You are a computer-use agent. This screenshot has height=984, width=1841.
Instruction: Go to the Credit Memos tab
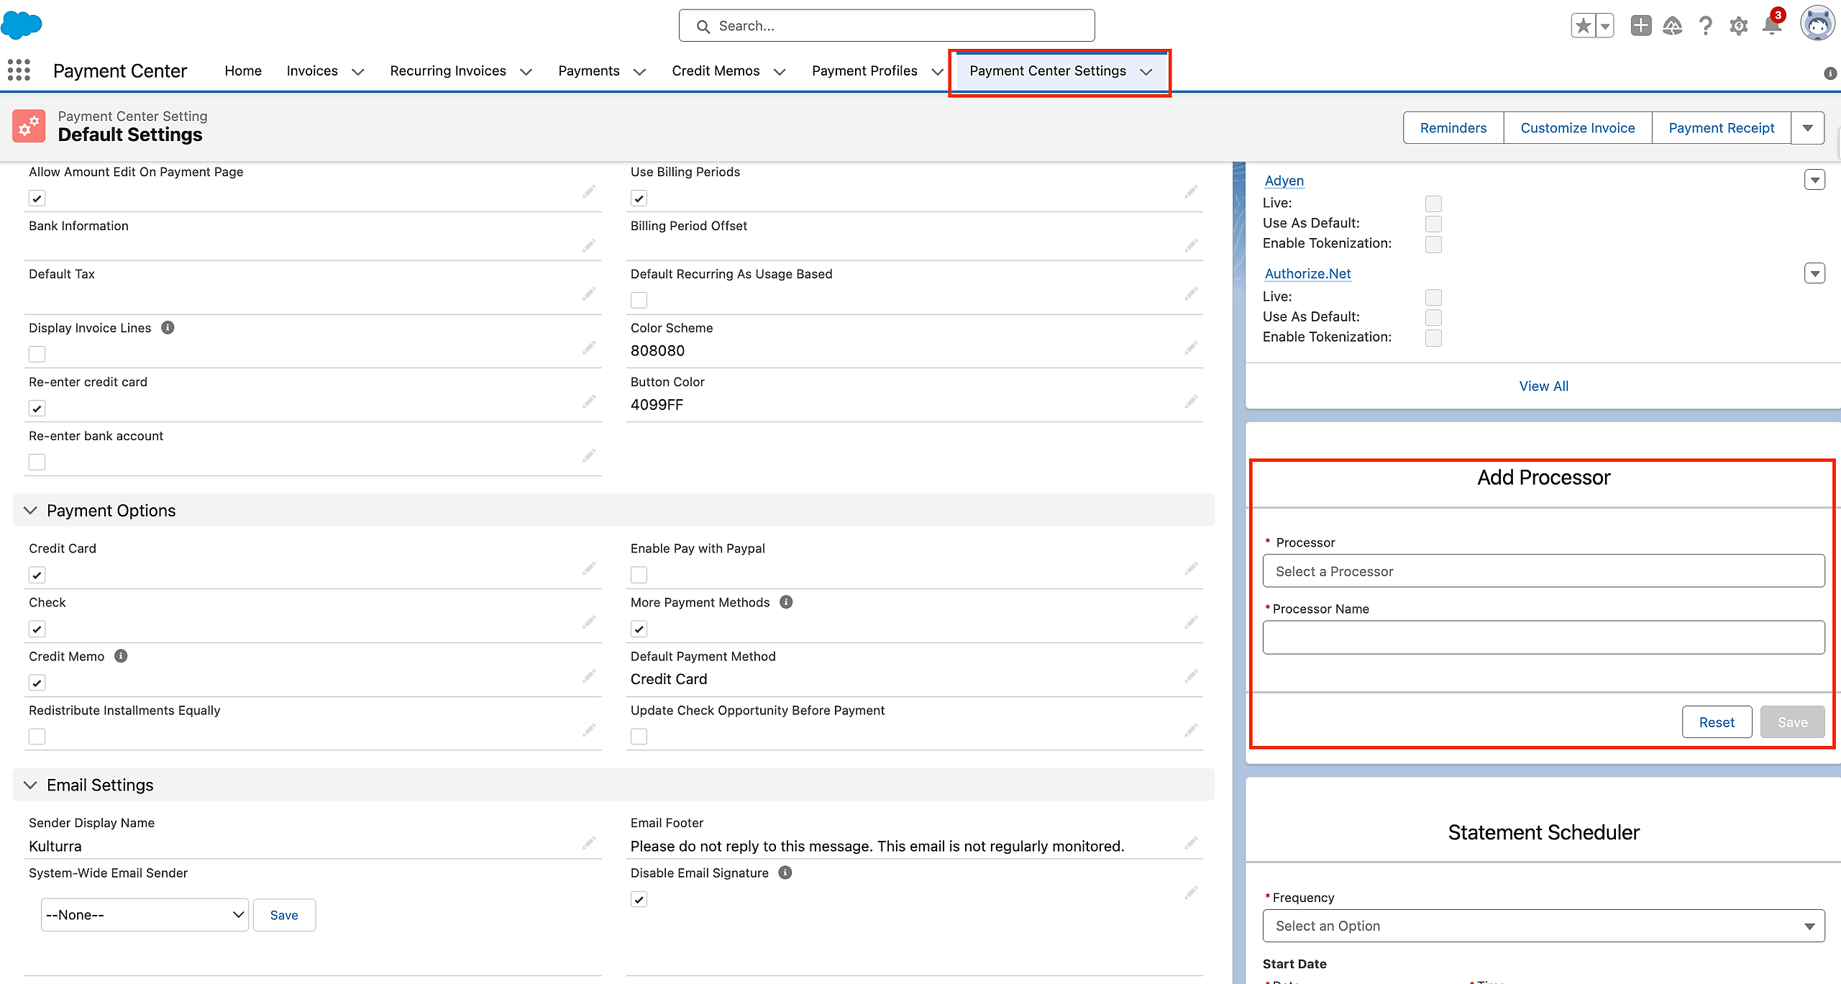click(716, 70)
